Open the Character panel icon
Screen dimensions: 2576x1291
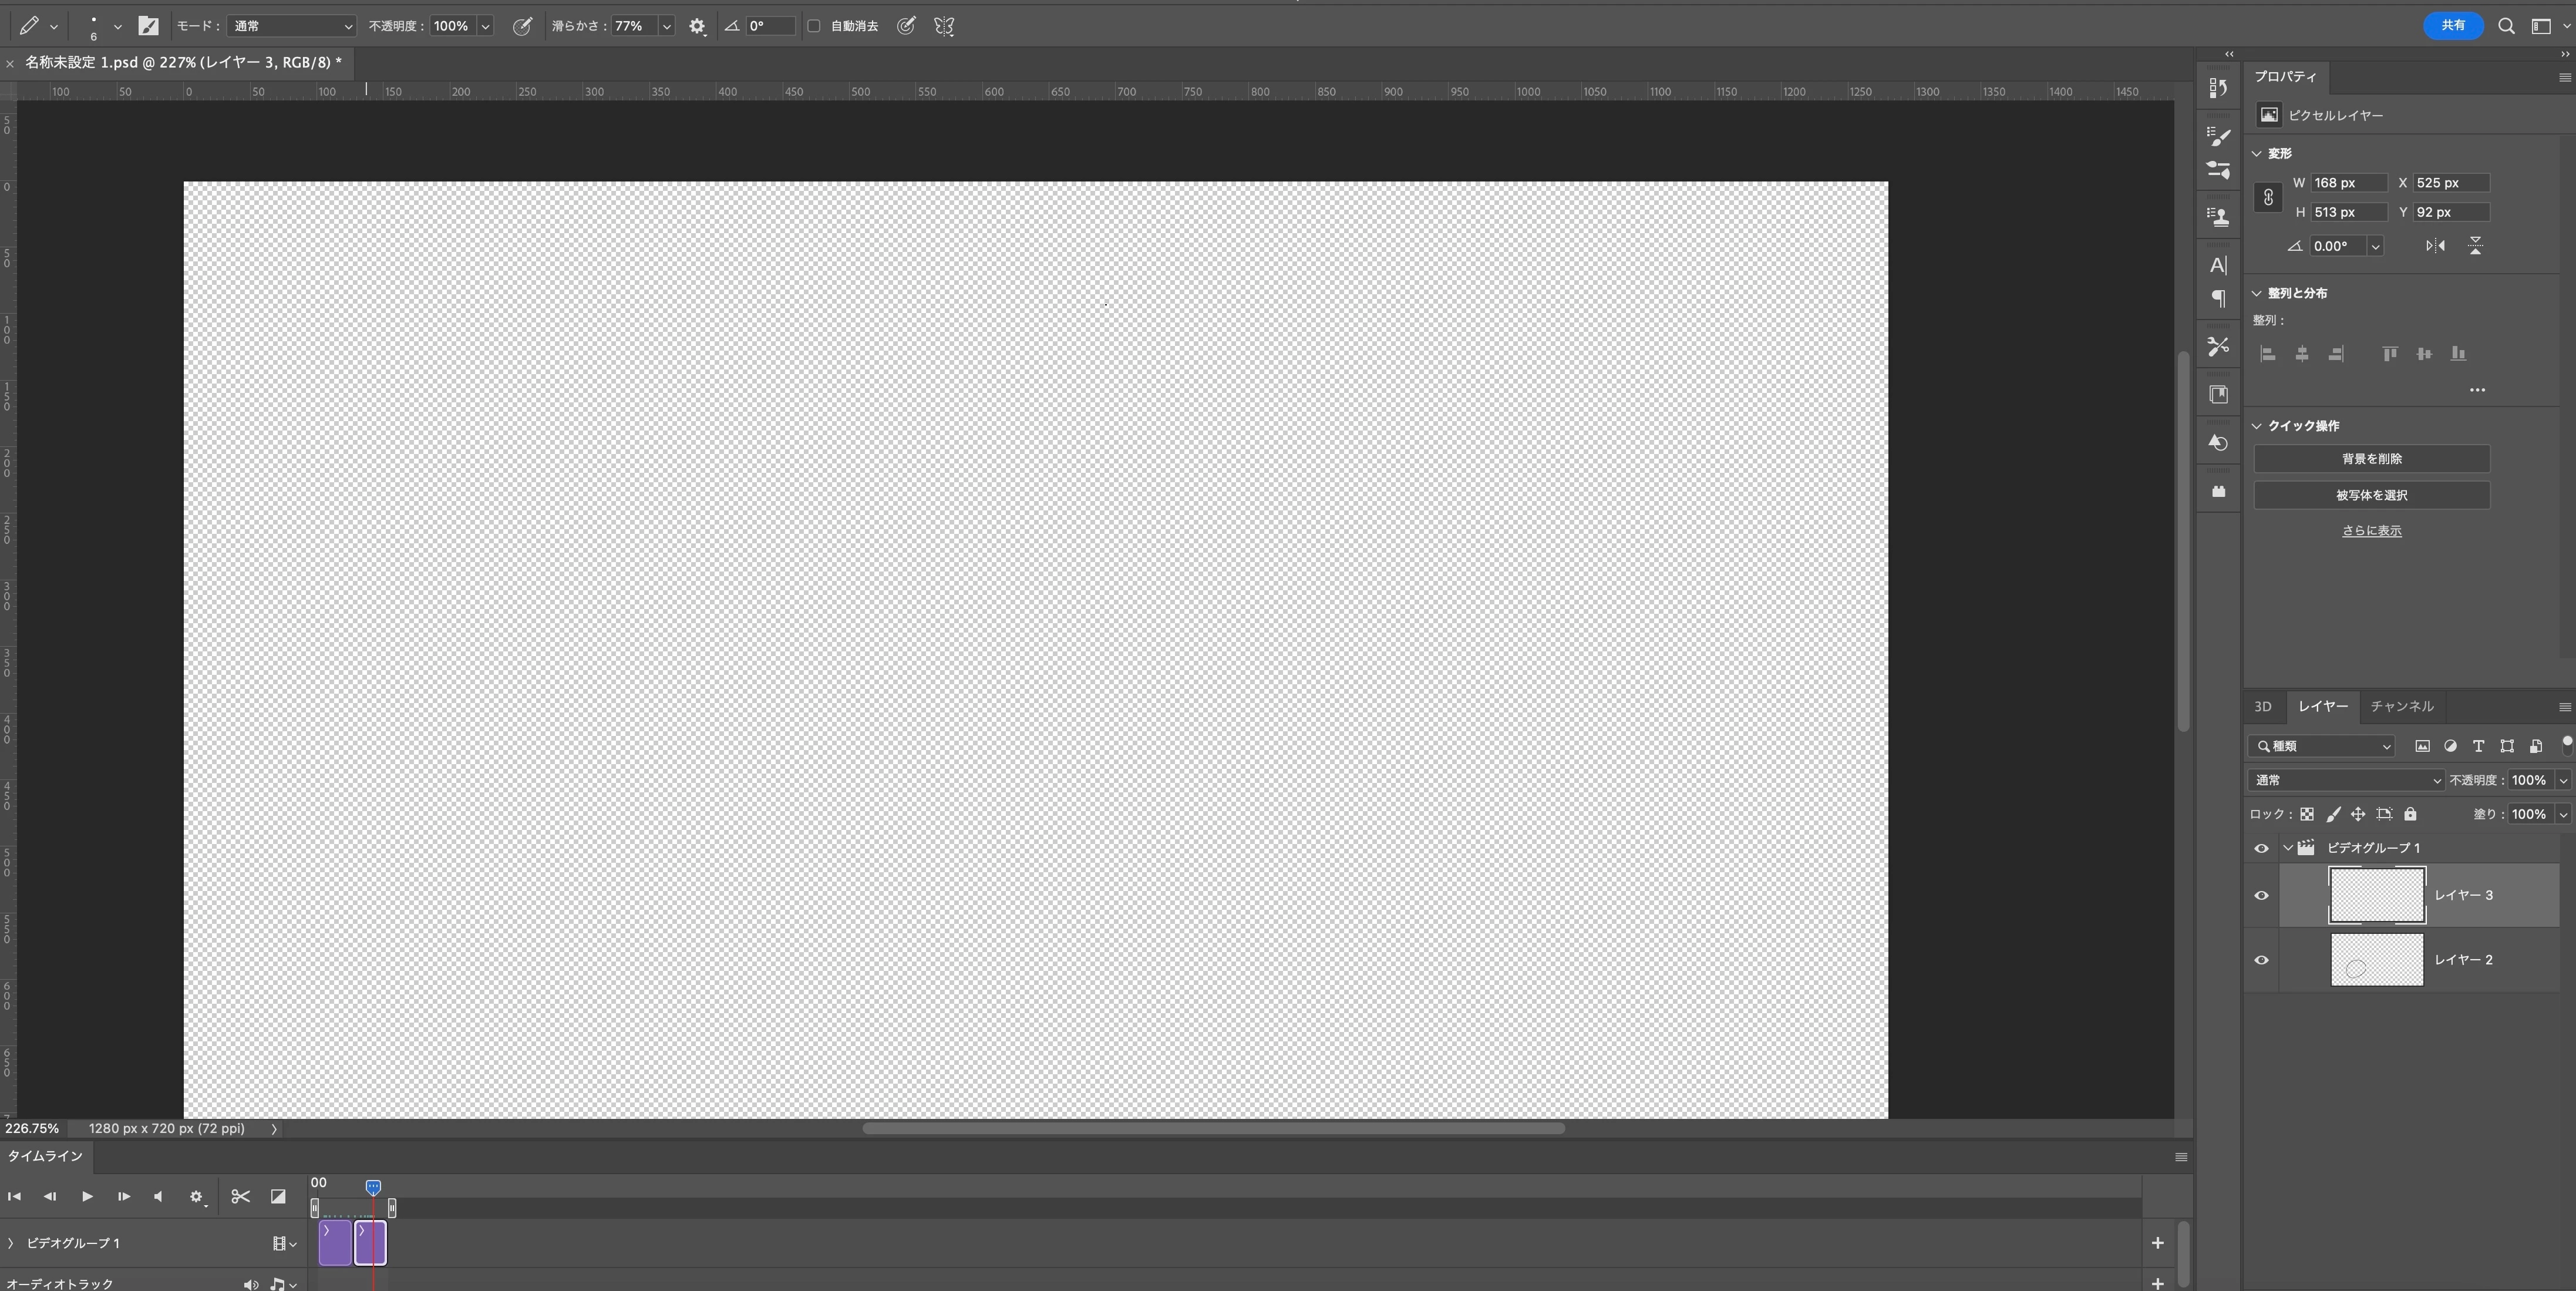click(x=2218, y=265)
